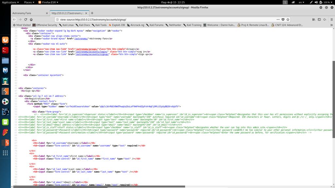Switch to the Astronomy Fans tab

pyautogui.click(x=30, y=13)
